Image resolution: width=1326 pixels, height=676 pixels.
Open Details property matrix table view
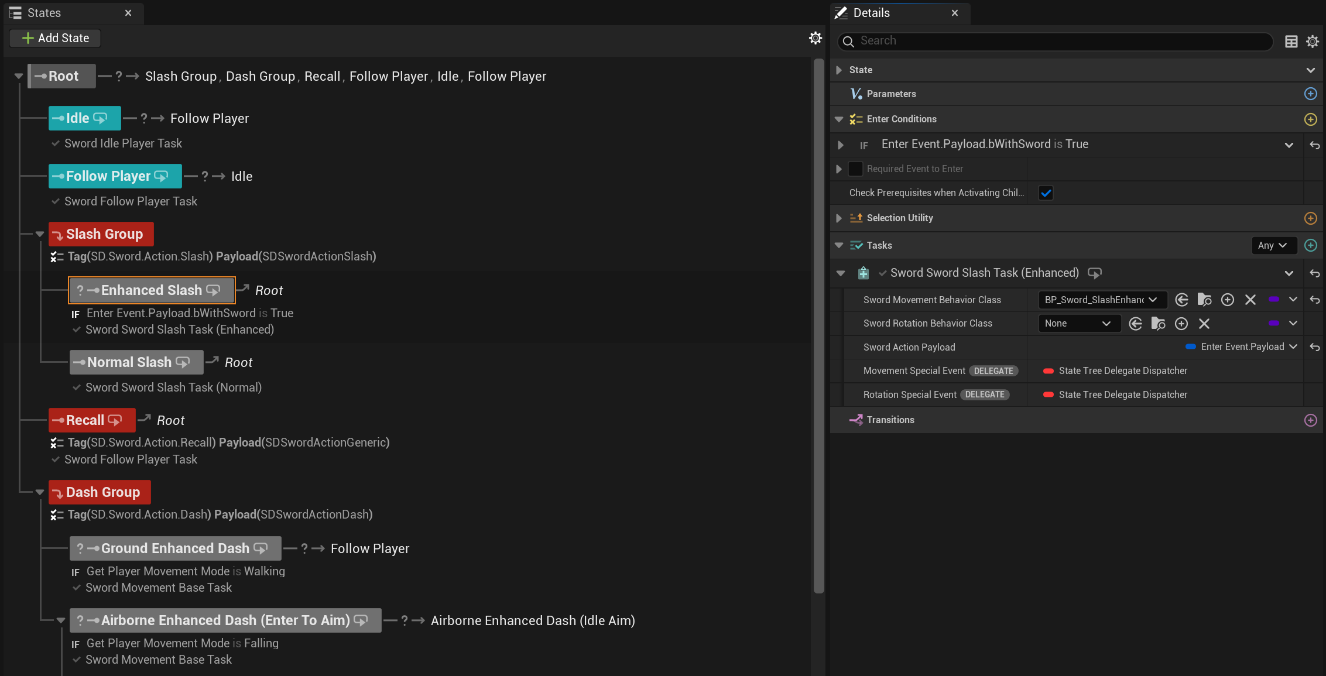1291,42
